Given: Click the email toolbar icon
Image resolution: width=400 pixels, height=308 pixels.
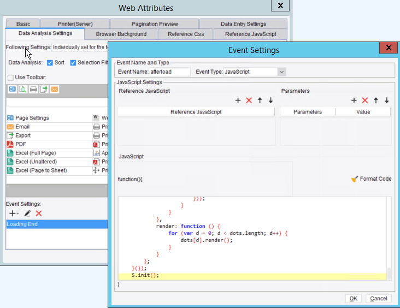Looking at the screenshot, I should click(54, 89).
